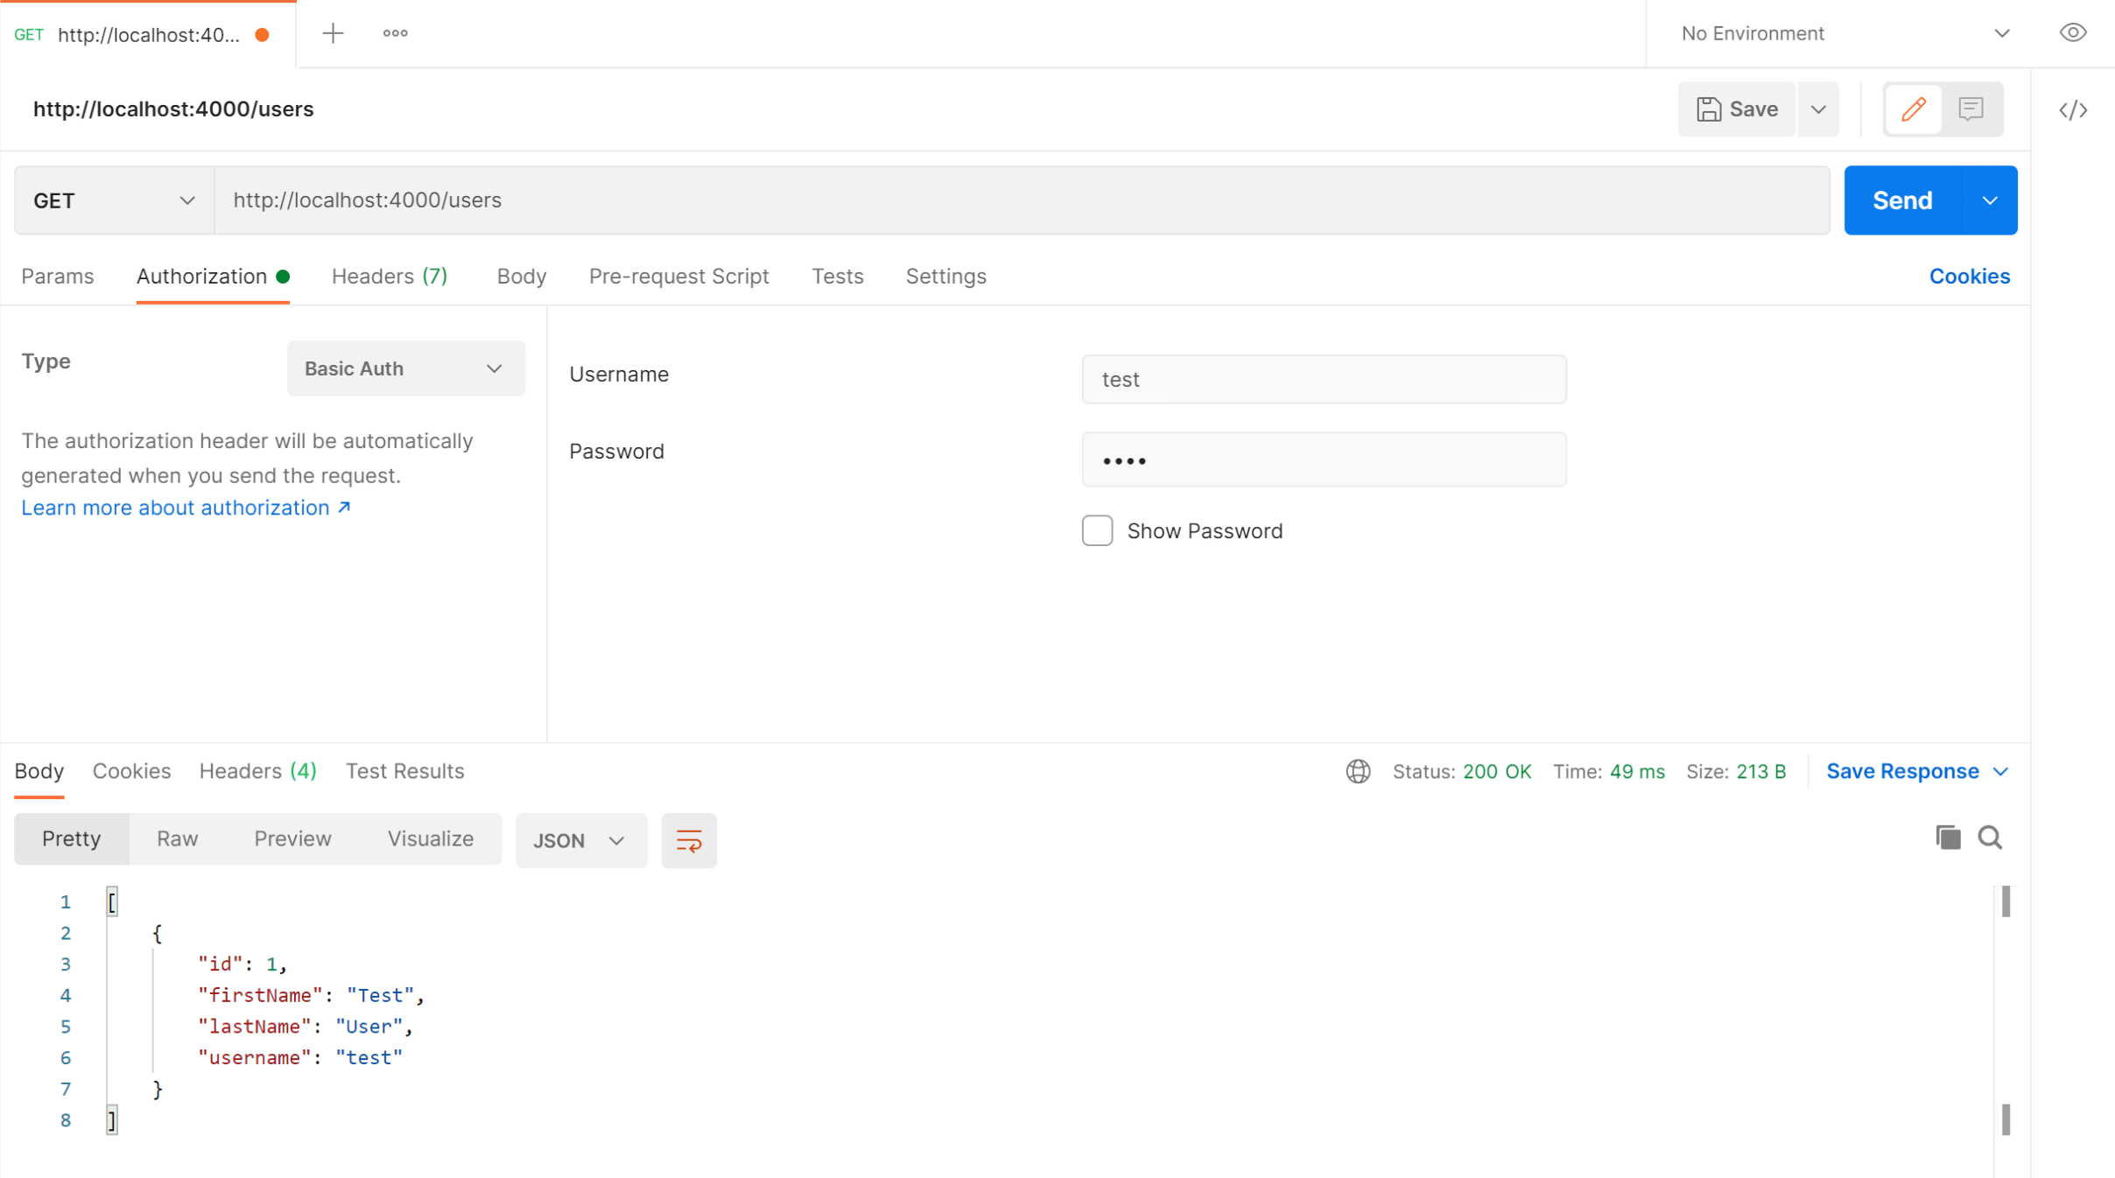This screenshot has width=2115, height=1178.
Task: Expand the No Environment selector
Action: 2002,32
